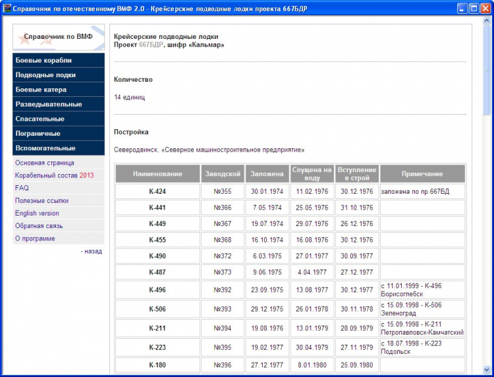Go to Основная страница link
The height and width of the screenshot is (377, 494).
click(45, 163)
